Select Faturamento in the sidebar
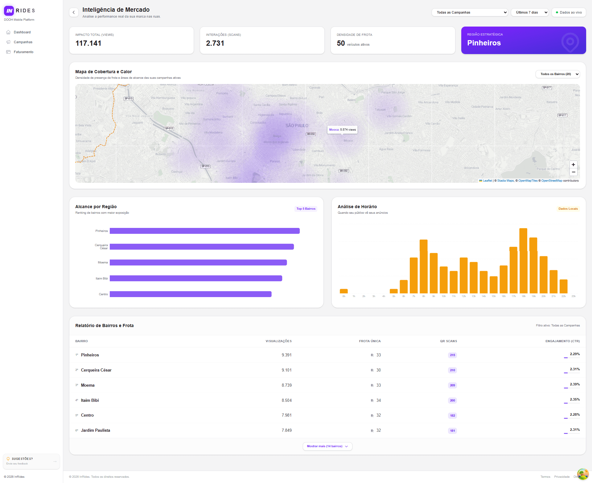The width and height of the screenshot is (592, 483). (24, 52)
